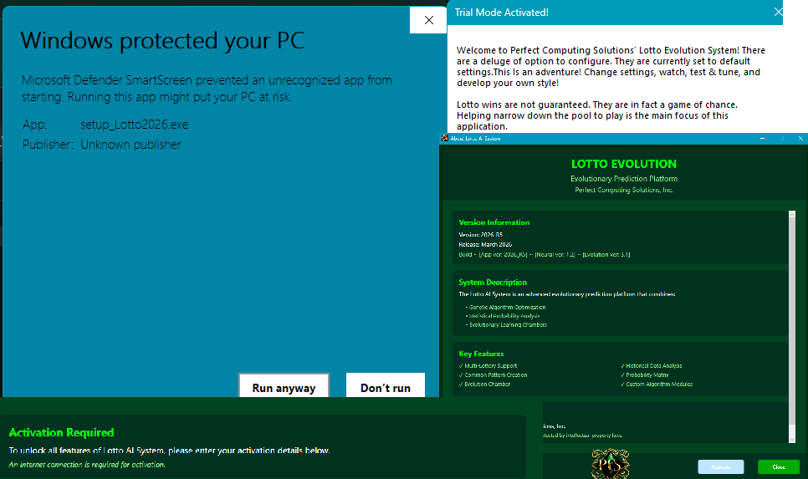Image resolution: width=808 pixels, height=479 pixels.
Task: Click the Trial Mode Activated! title
Action: coord(501,13)
